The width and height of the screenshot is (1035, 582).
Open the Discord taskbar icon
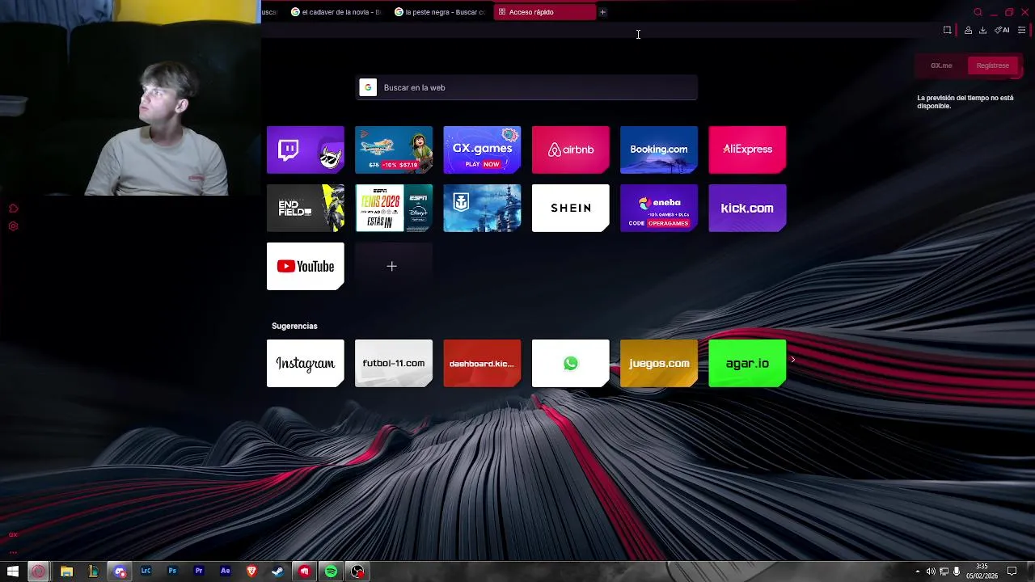pyautogui.click(x=120, y=571)
